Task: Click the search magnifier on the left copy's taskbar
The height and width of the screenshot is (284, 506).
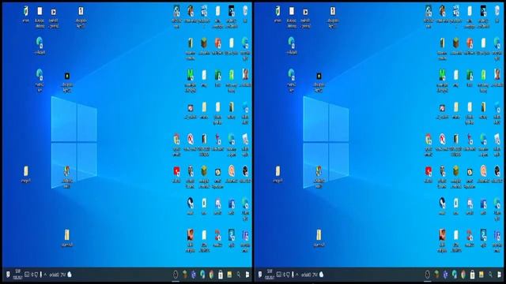Action: (239, 275)
